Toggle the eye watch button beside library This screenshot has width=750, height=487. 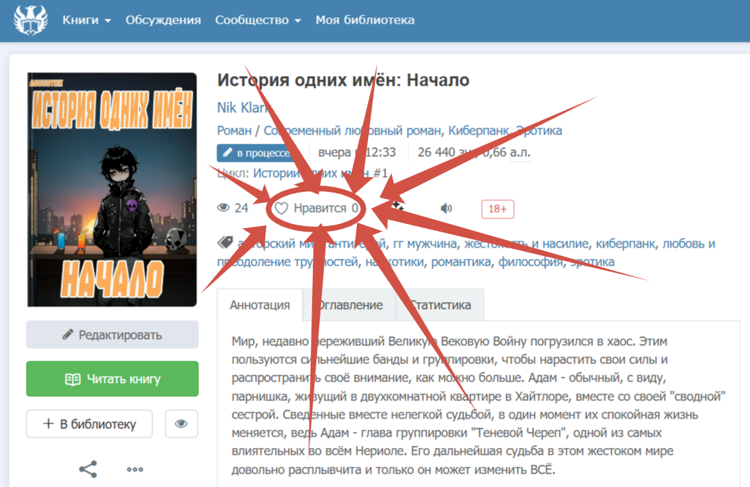pyautogui.click(x=182, y=424)
